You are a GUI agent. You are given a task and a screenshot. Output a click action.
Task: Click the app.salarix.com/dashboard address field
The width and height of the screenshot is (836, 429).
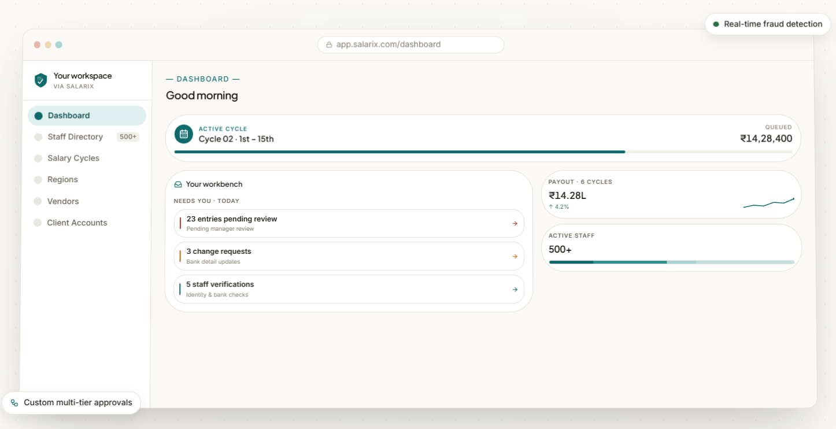pyautogui.click(x=410, y=45)
